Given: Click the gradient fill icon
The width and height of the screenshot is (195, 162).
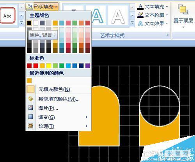Looking at the screenshot, I should [x=30, y=117].
